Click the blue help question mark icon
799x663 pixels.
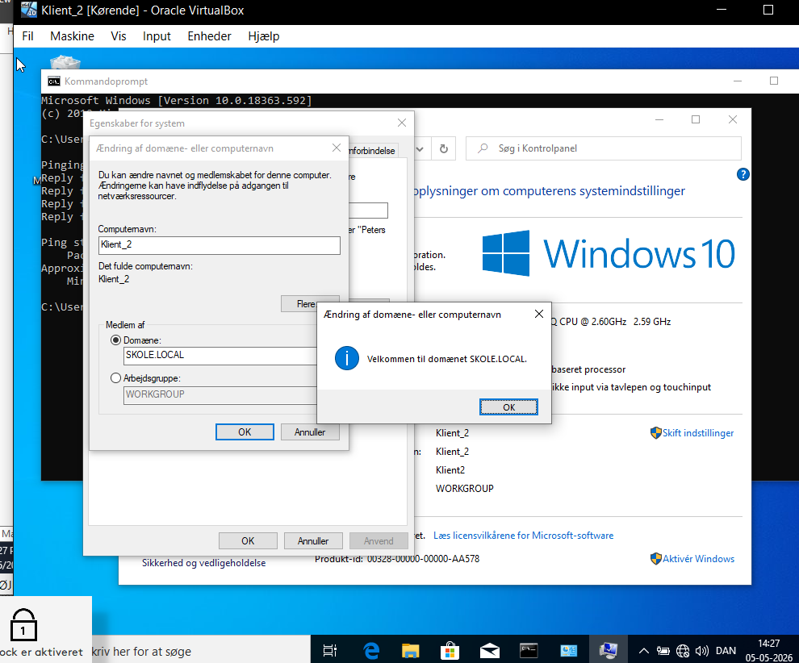[x=743, y=175]
